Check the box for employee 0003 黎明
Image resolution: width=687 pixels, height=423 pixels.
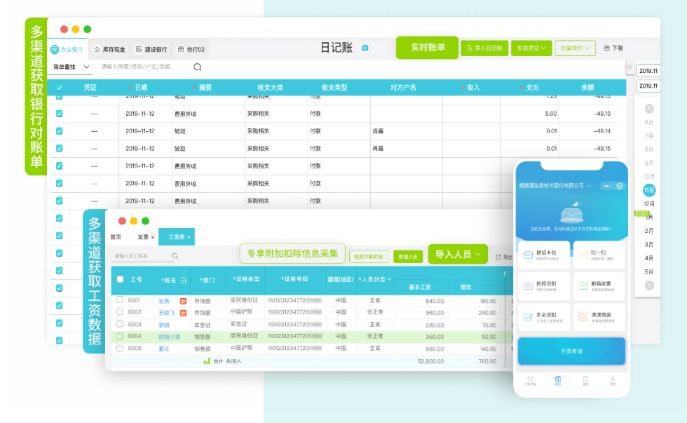click(x=120, y=324)
